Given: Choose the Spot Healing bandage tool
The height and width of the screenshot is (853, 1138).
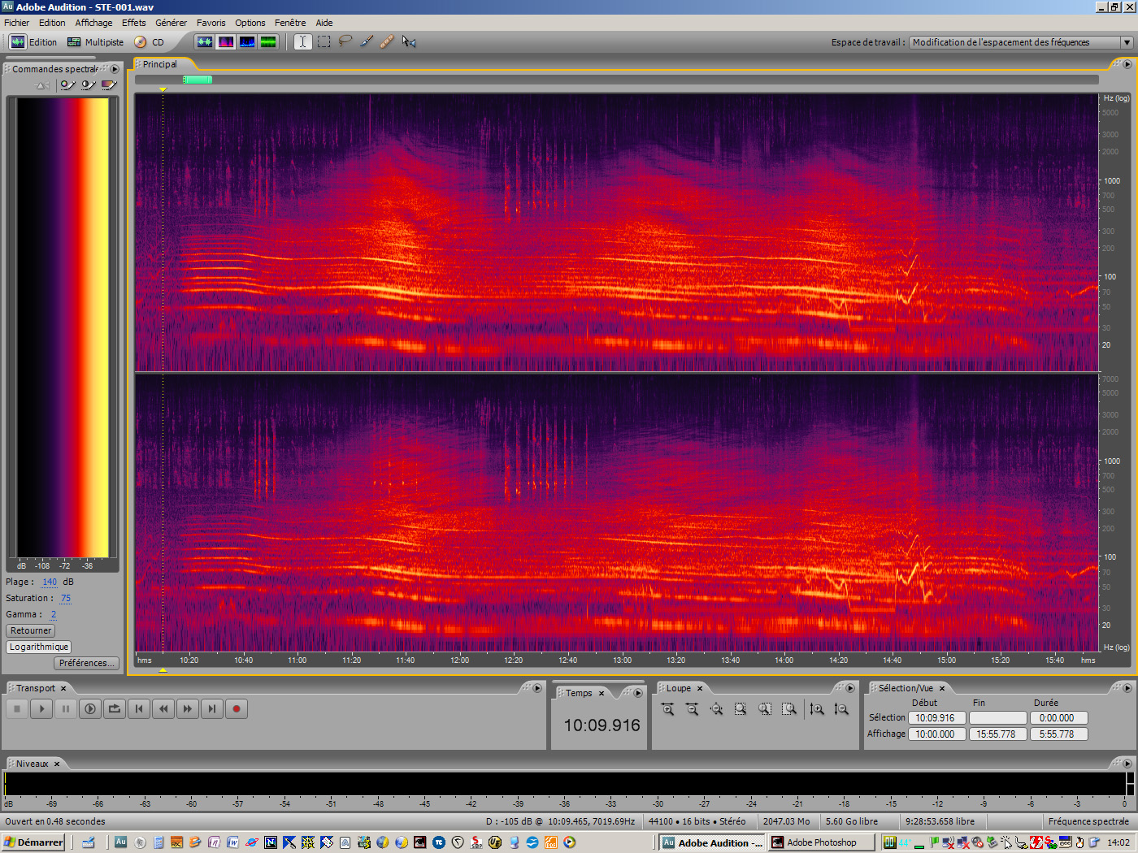Looking at the screenshot, I should coord(388,41).
